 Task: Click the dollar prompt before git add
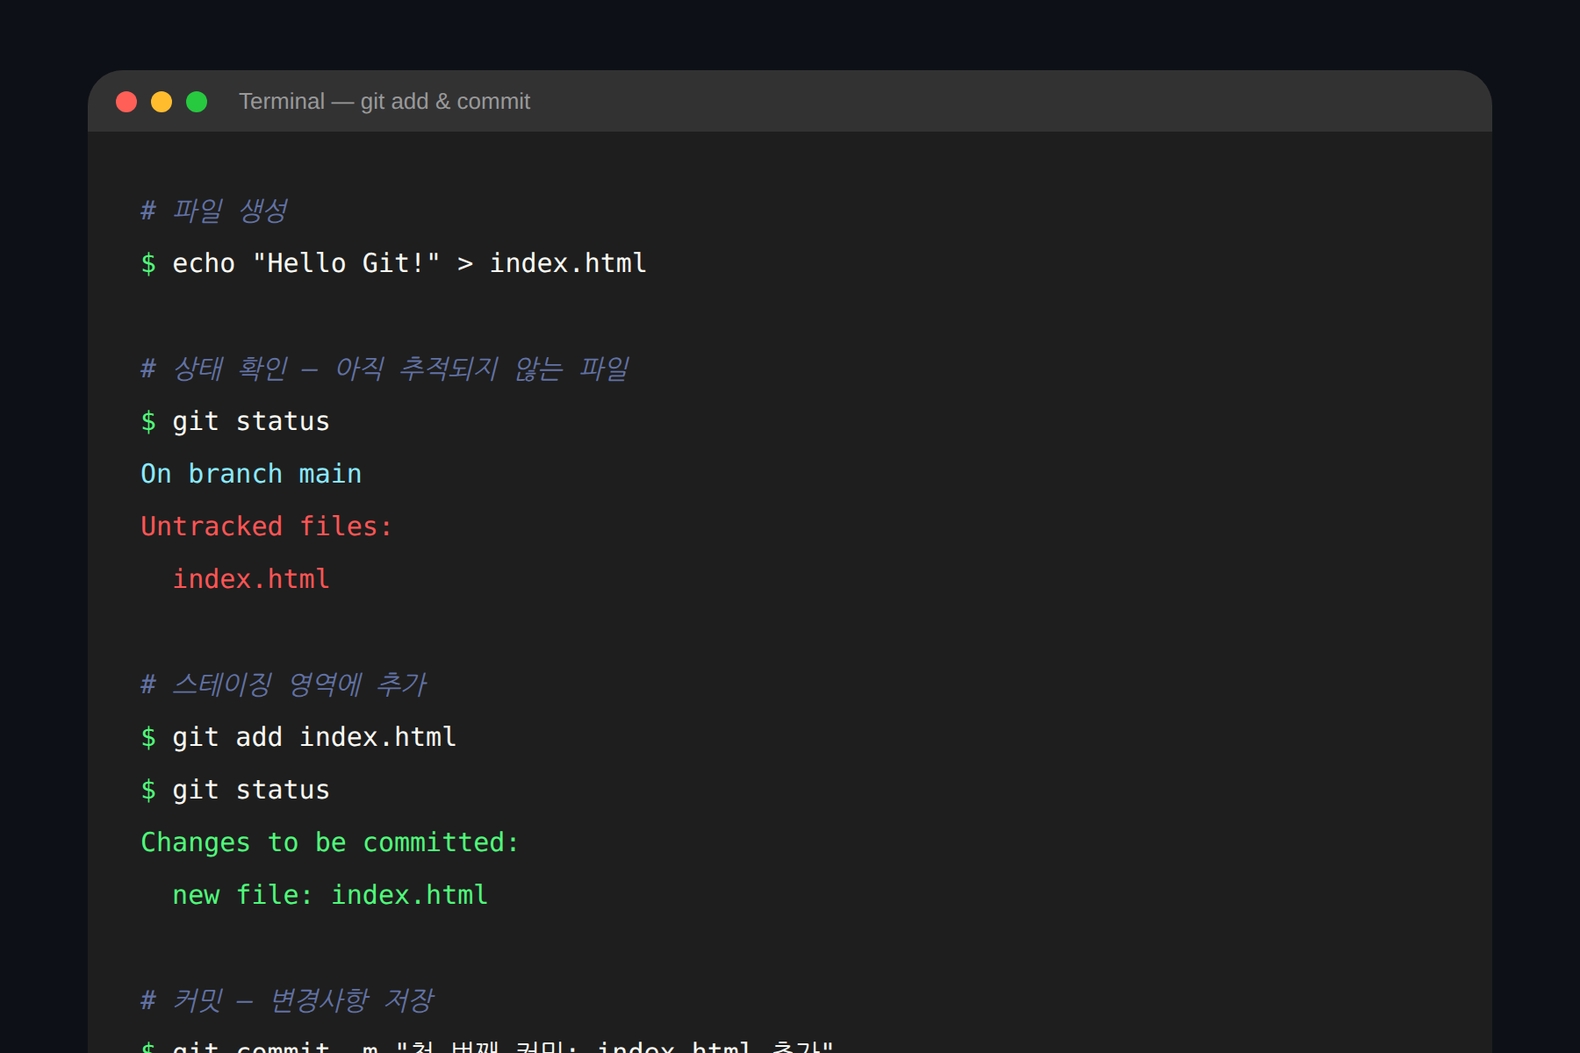point(149,736)
